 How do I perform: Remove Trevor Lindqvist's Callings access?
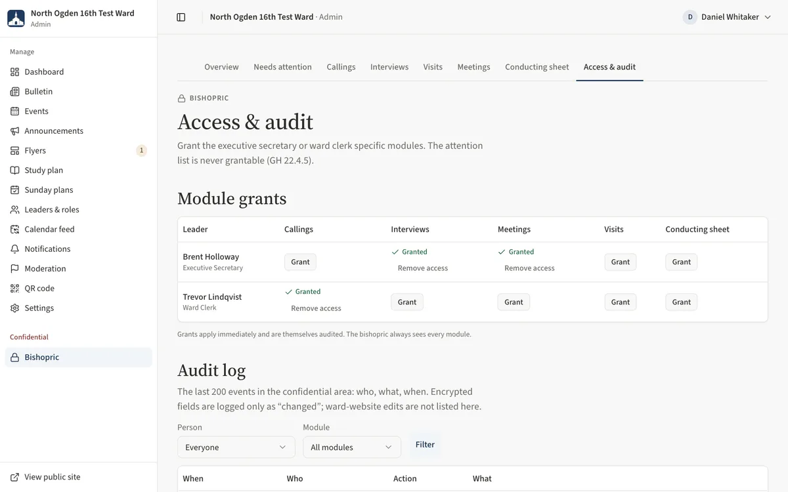(x=316, y=308)
